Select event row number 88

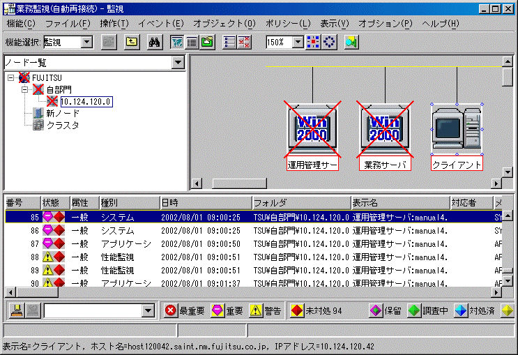coord(253,257)
